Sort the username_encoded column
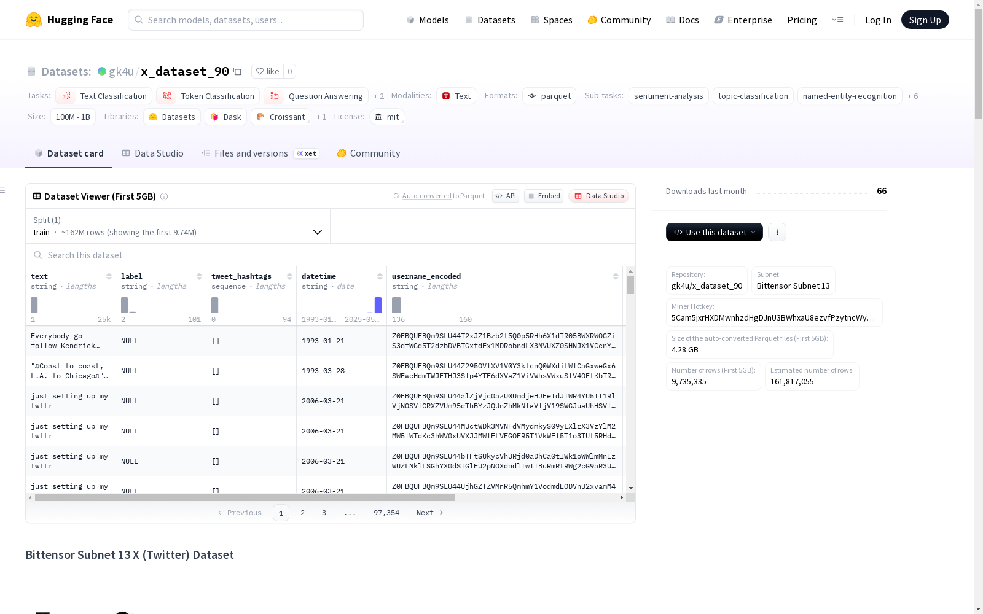 pos(616,276)
